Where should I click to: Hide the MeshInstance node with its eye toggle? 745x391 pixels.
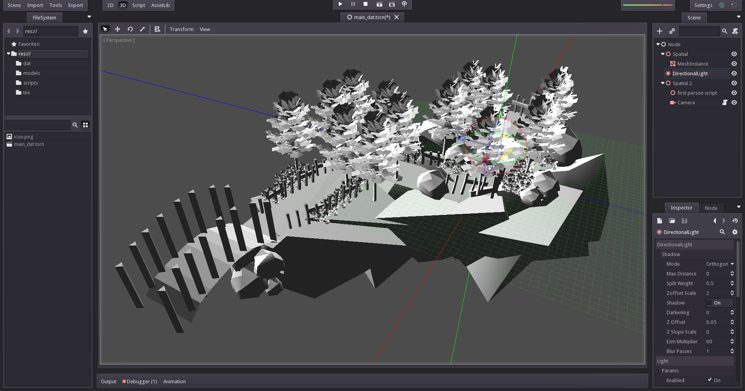coord(734,64)
